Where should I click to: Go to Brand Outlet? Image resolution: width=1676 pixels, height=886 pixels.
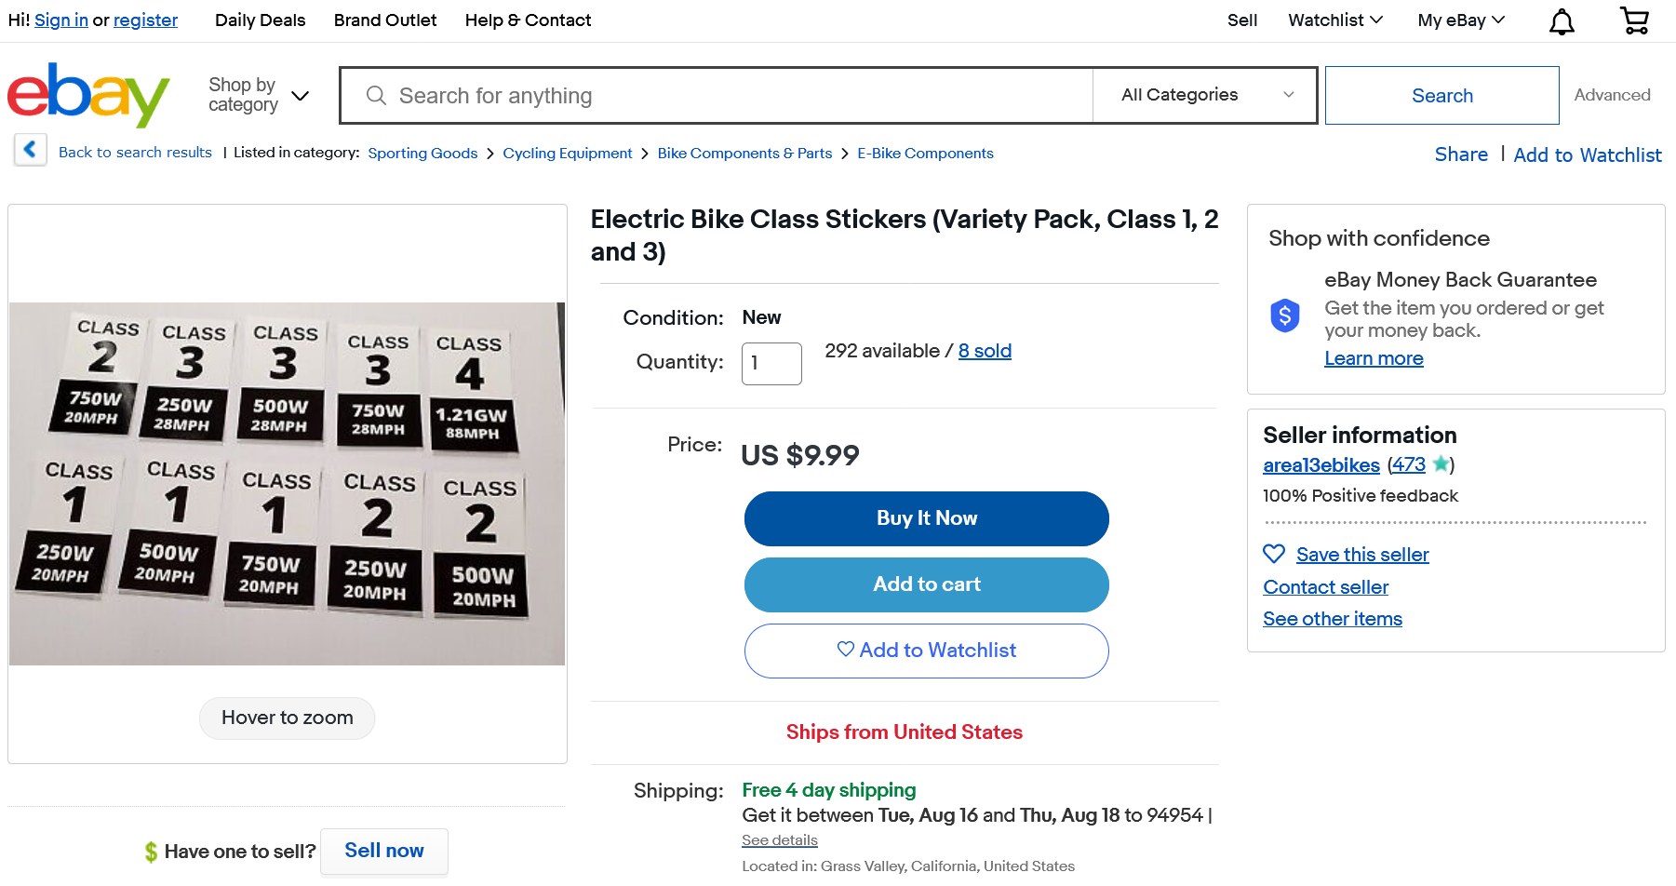384,20
